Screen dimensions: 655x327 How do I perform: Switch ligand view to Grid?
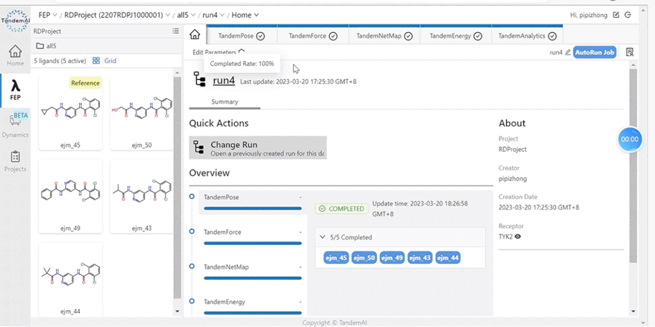tap(104, 61)
